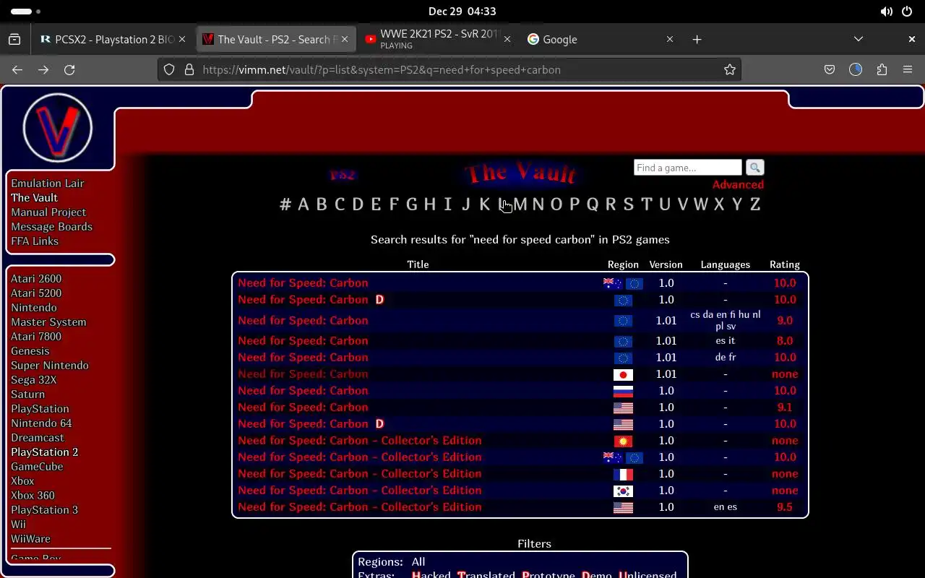Open Collector's Edition with en es languages
The width and height of the screenshot is (925, 578).
tap(359, 506)
